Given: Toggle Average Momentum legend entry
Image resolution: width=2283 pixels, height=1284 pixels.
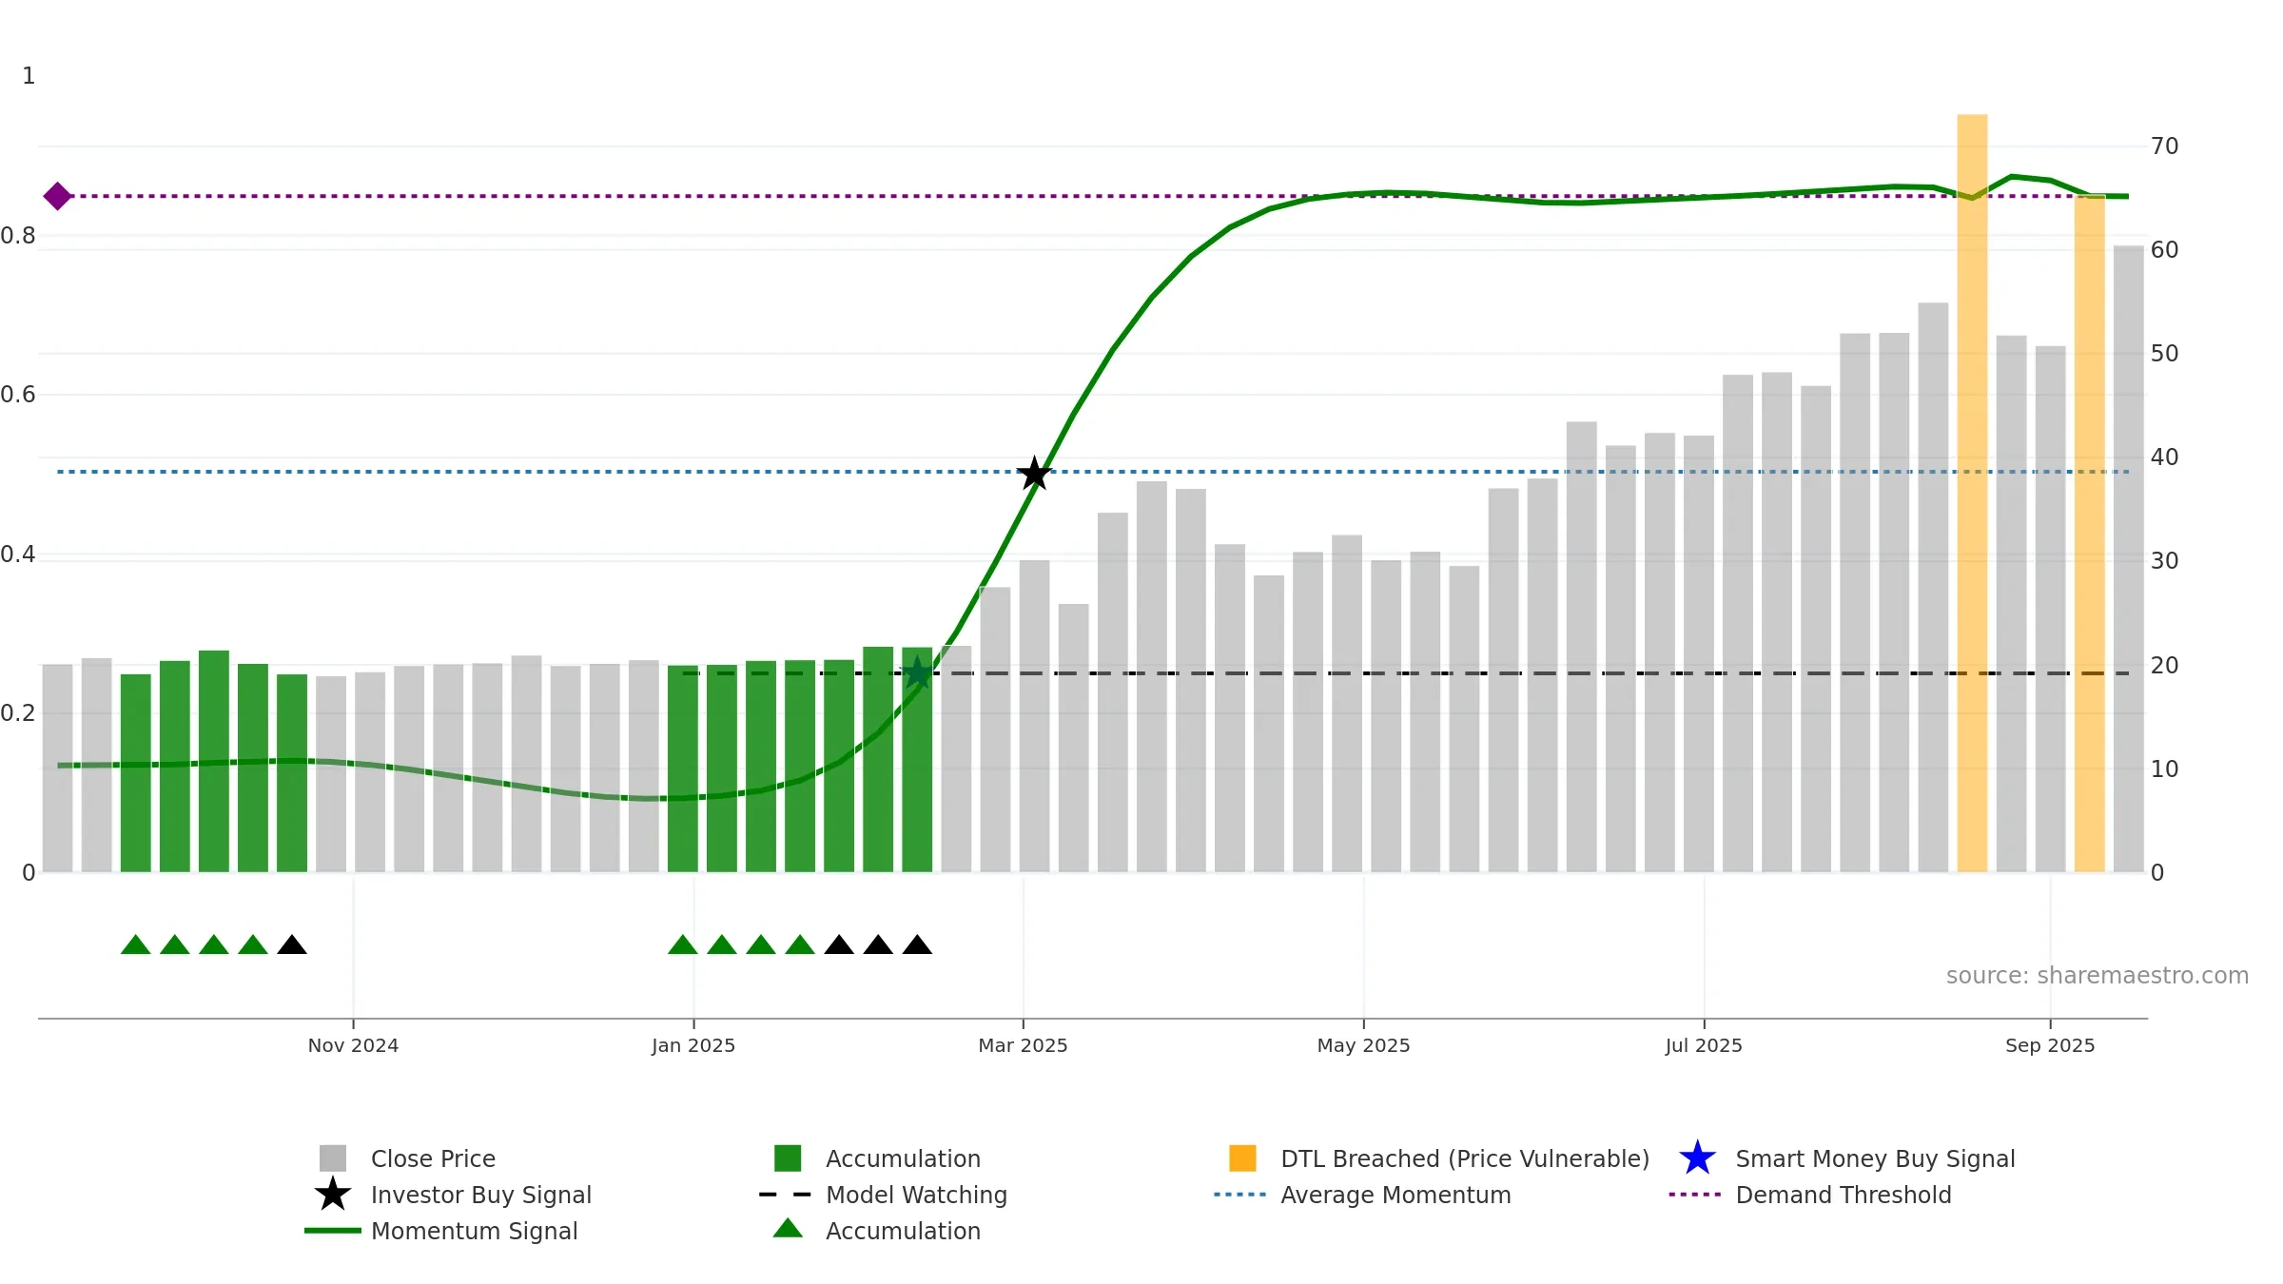Looking at the screenshot, I should (1395, 1195).
